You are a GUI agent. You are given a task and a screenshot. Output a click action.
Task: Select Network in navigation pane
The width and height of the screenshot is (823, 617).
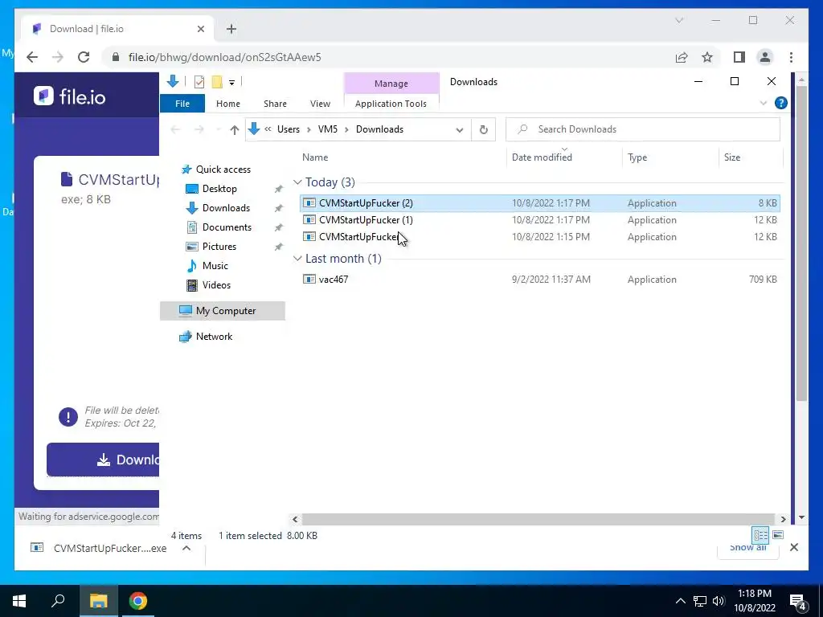214,337
